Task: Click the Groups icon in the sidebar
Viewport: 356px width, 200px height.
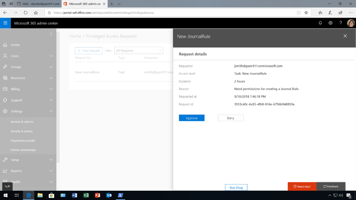Action: (x=5, y=67)
